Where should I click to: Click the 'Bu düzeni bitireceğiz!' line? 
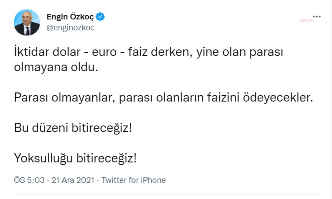click(73, 128)
